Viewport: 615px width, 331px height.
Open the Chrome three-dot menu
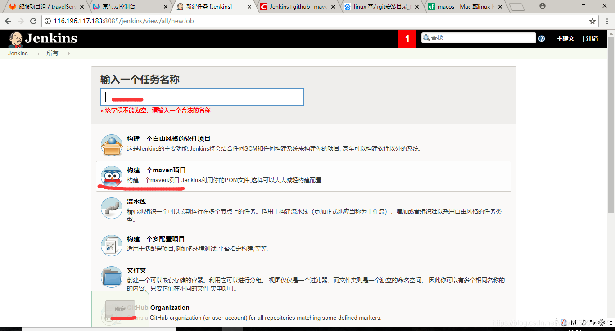click(x=606, y=21)
